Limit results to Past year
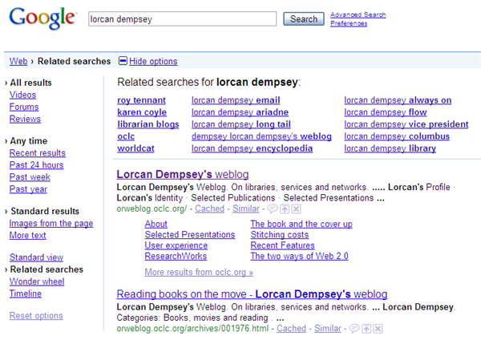The height and width of the screenshot is (340, 481). point(28,189)
